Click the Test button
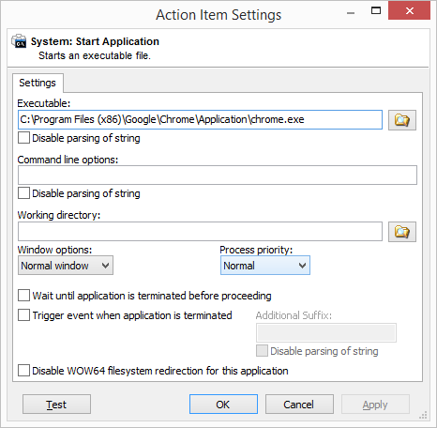This screenshot has height=428, width=437. tap(56, 405)
